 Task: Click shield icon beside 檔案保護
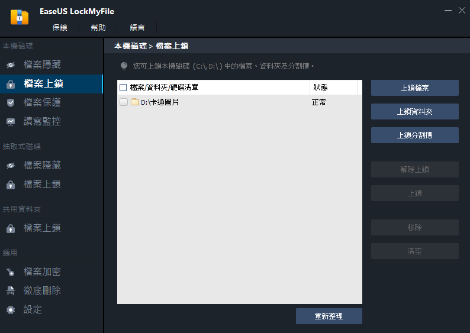point(11,103)
